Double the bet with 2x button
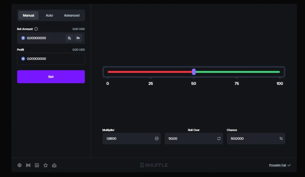Image resolution: width=305 pixels, height=177 pixels. point(78,38)
